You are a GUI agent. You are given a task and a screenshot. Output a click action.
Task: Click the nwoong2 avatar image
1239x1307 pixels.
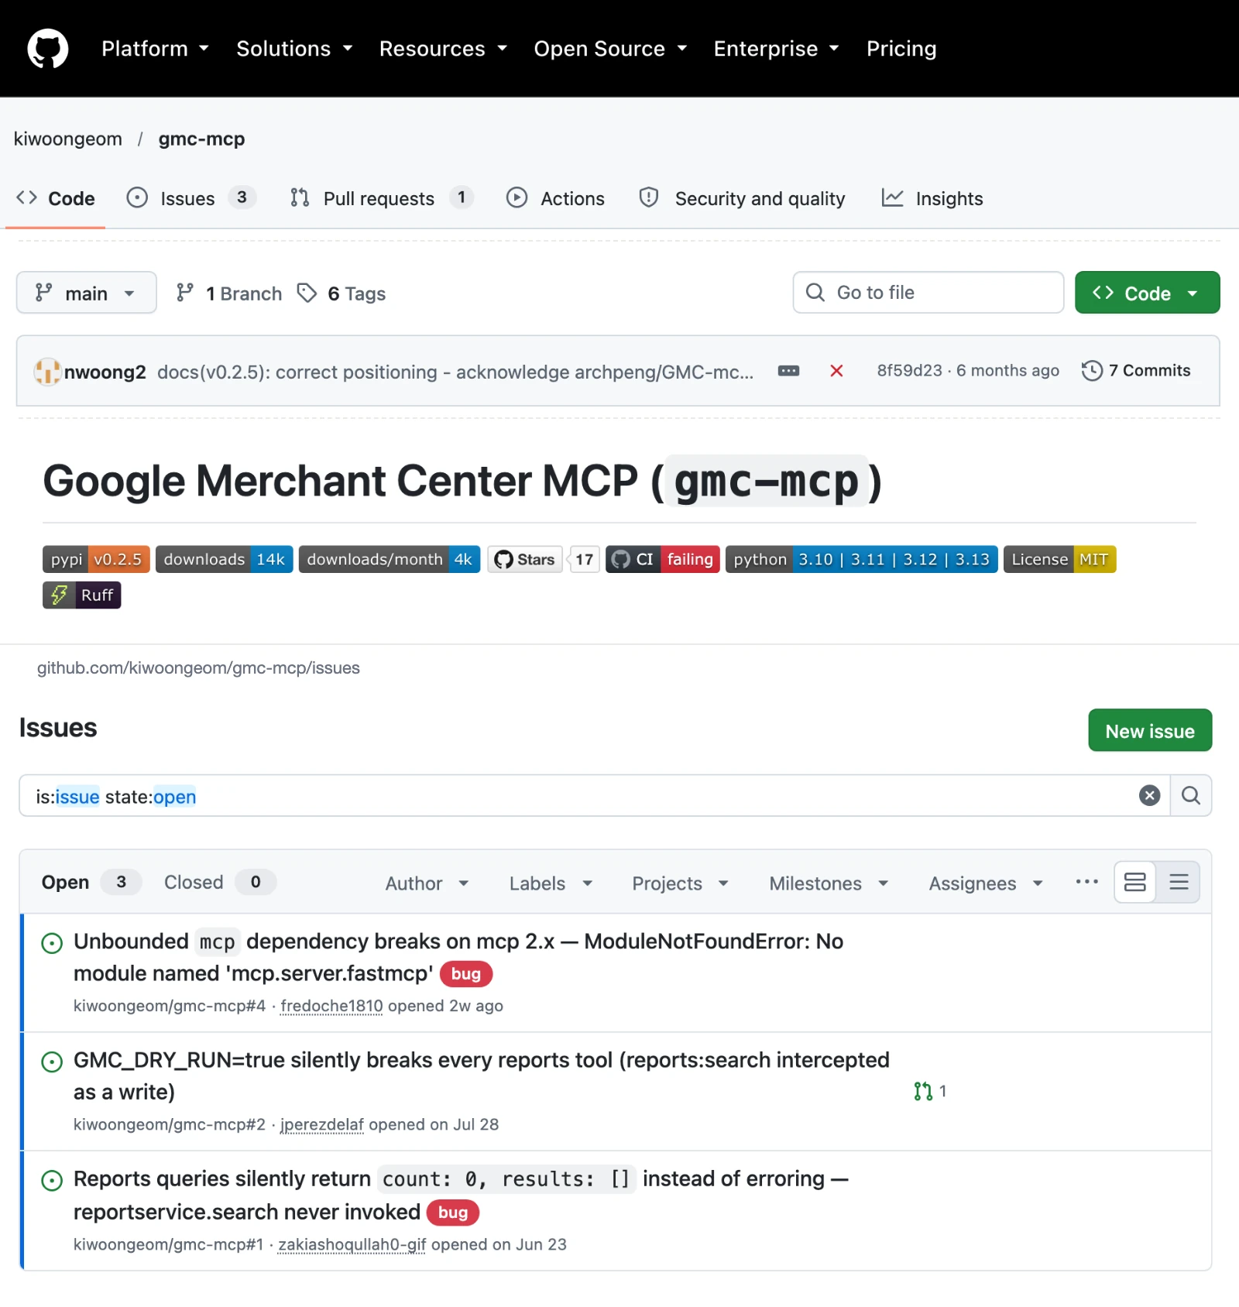pos(47,372)
